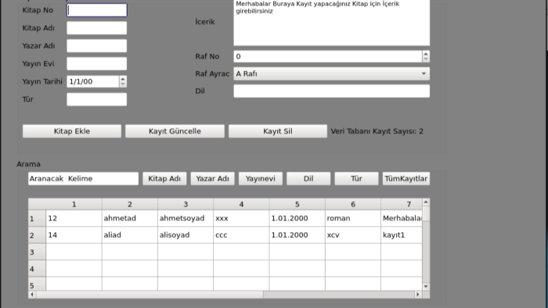Select column header 4 in table
548x308 pixels.
click(x=241, y=204)
